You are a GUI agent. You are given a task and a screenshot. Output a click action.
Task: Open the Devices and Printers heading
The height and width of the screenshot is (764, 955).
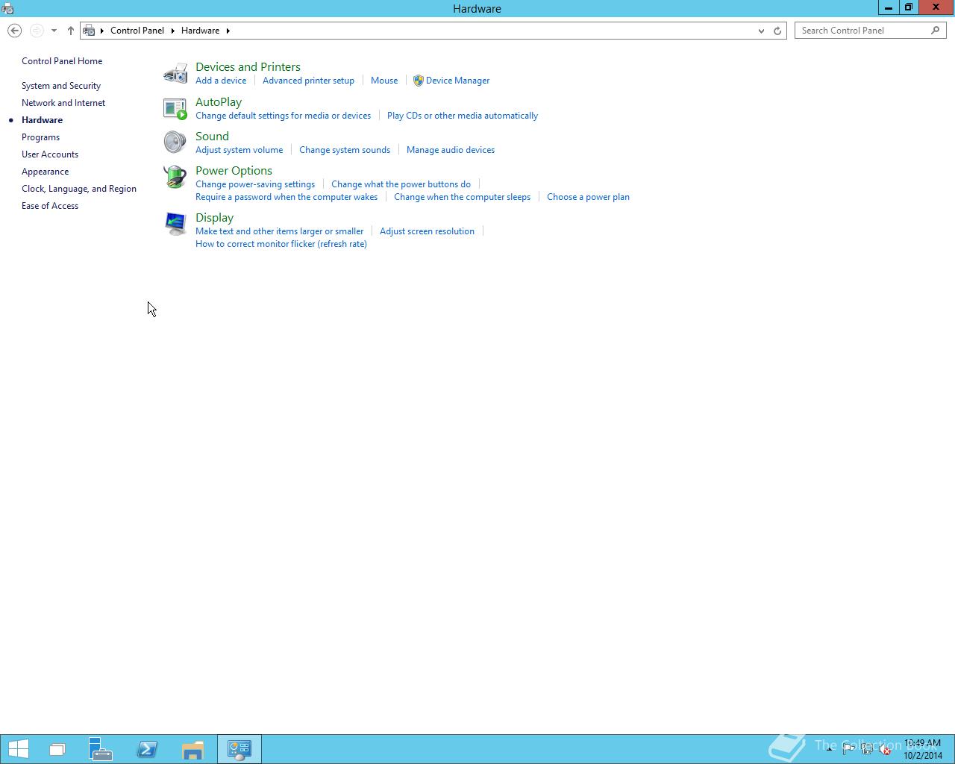pyautogui.click(x=248, y=67)
